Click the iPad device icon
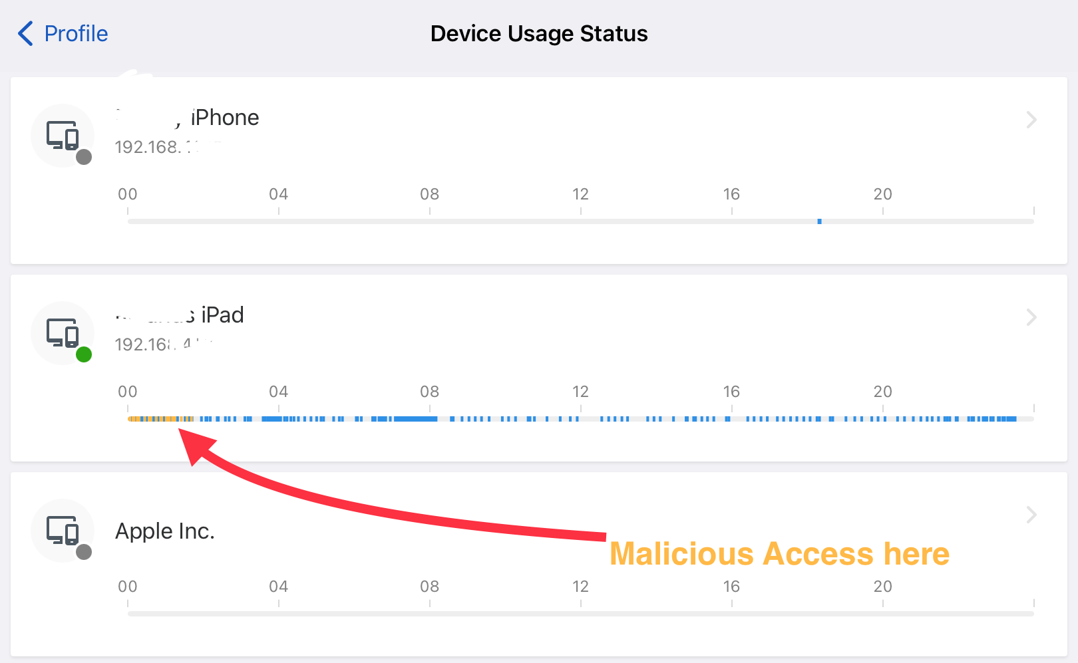 point(63,333)
